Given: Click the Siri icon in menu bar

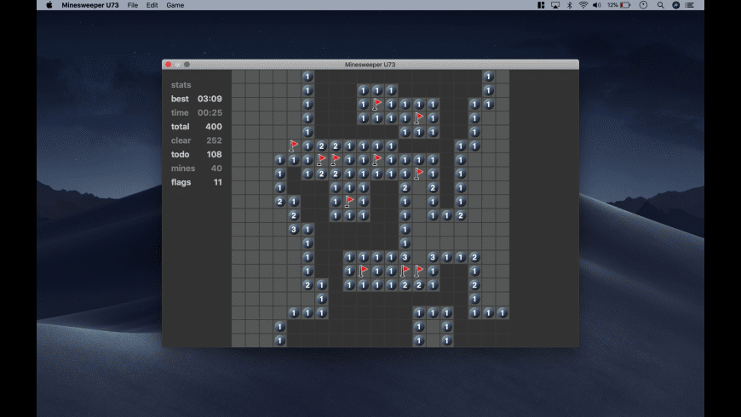Looking at the screenshot, I should 675,5.
